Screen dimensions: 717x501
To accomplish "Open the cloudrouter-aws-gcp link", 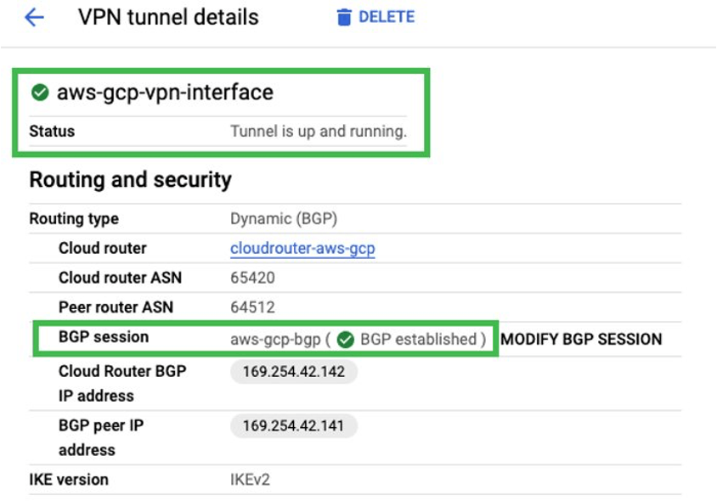I will (x=302, y=249).
